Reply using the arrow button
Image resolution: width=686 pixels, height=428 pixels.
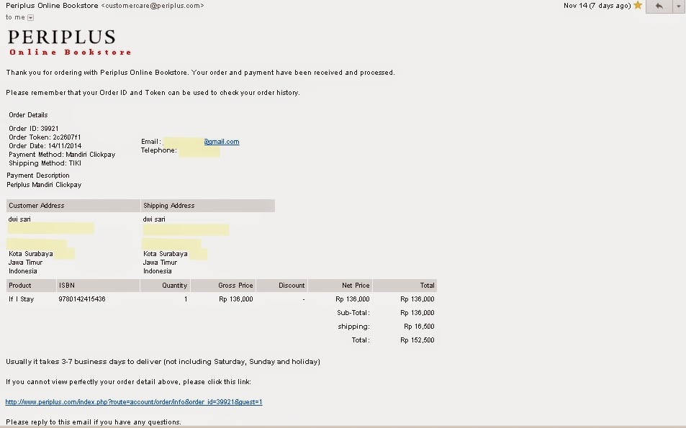[659, 6]
